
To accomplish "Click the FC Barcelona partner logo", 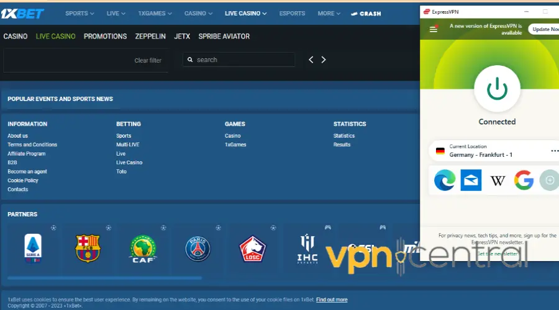I will pos(88,248).
